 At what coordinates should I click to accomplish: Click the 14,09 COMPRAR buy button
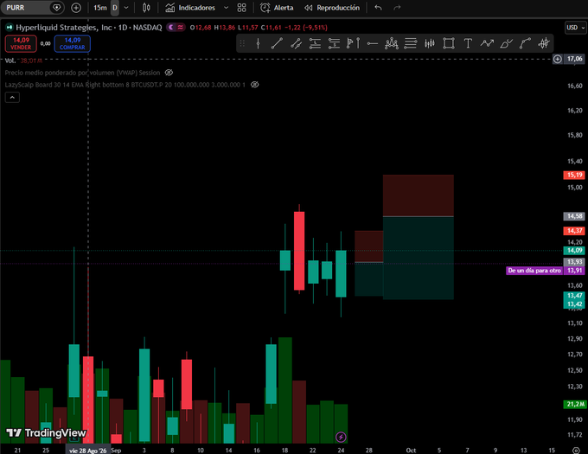73,43
